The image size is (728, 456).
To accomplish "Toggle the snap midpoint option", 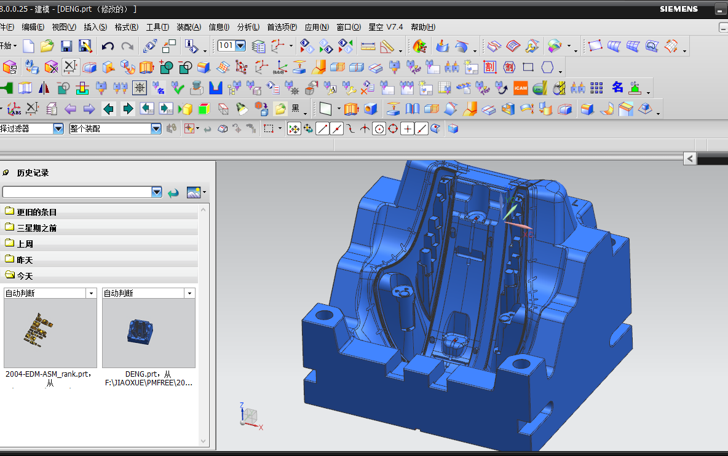I will tap(336, 129).
